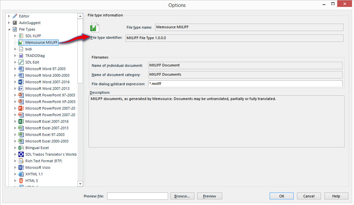354x205 pixels.
Task: Click the Microsoft Excel 2007-2016 icon
Action: (20, 121)
